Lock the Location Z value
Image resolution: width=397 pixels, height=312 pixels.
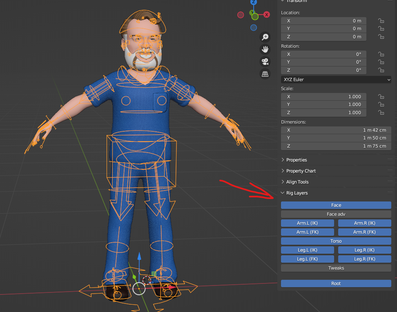[x=381, y=37]
